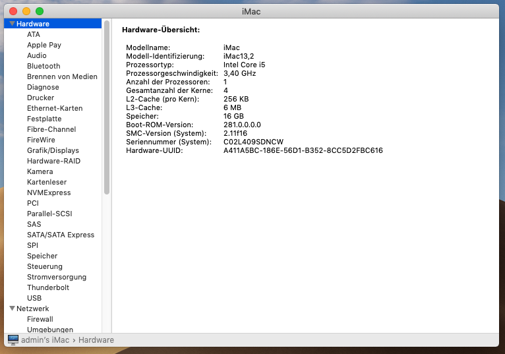505x354 pixels.
Task: Select Festplatte in the sidebar
Action: coord(44,119)
